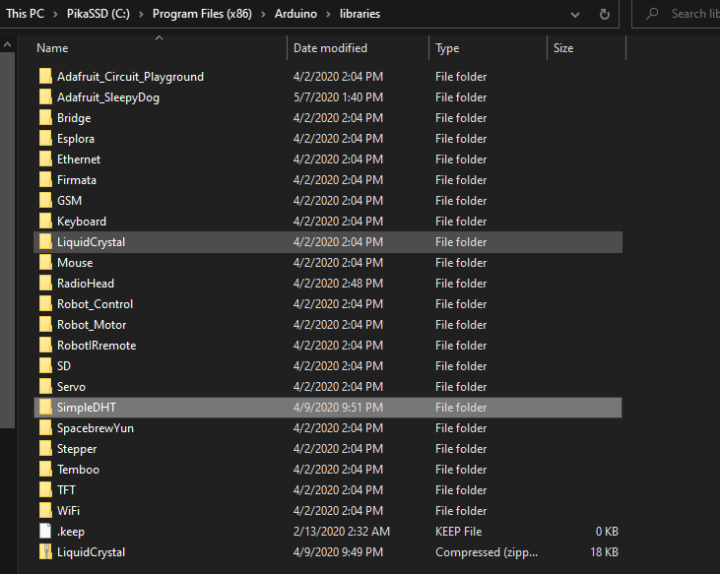Navigate to Program Files (x86) breadcrumb
Screen dimensions: 720x574
201,15
